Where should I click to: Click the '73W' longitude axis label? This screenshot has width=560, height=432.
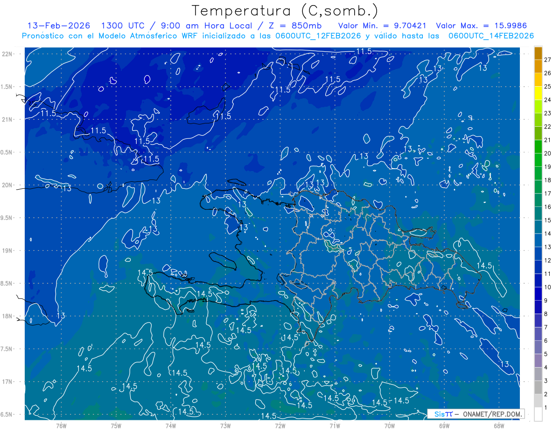225,425
